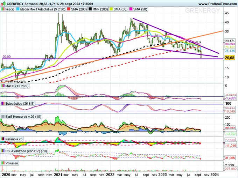Click the RSI Avanzado indicator icon

pos(3,151)
